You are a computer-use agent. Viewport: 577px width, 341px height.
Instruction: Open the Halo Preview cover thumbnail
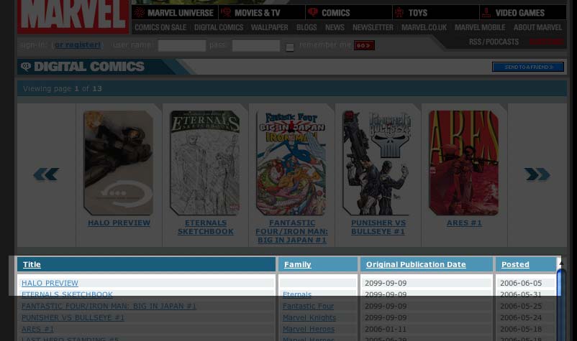[118, 163]
